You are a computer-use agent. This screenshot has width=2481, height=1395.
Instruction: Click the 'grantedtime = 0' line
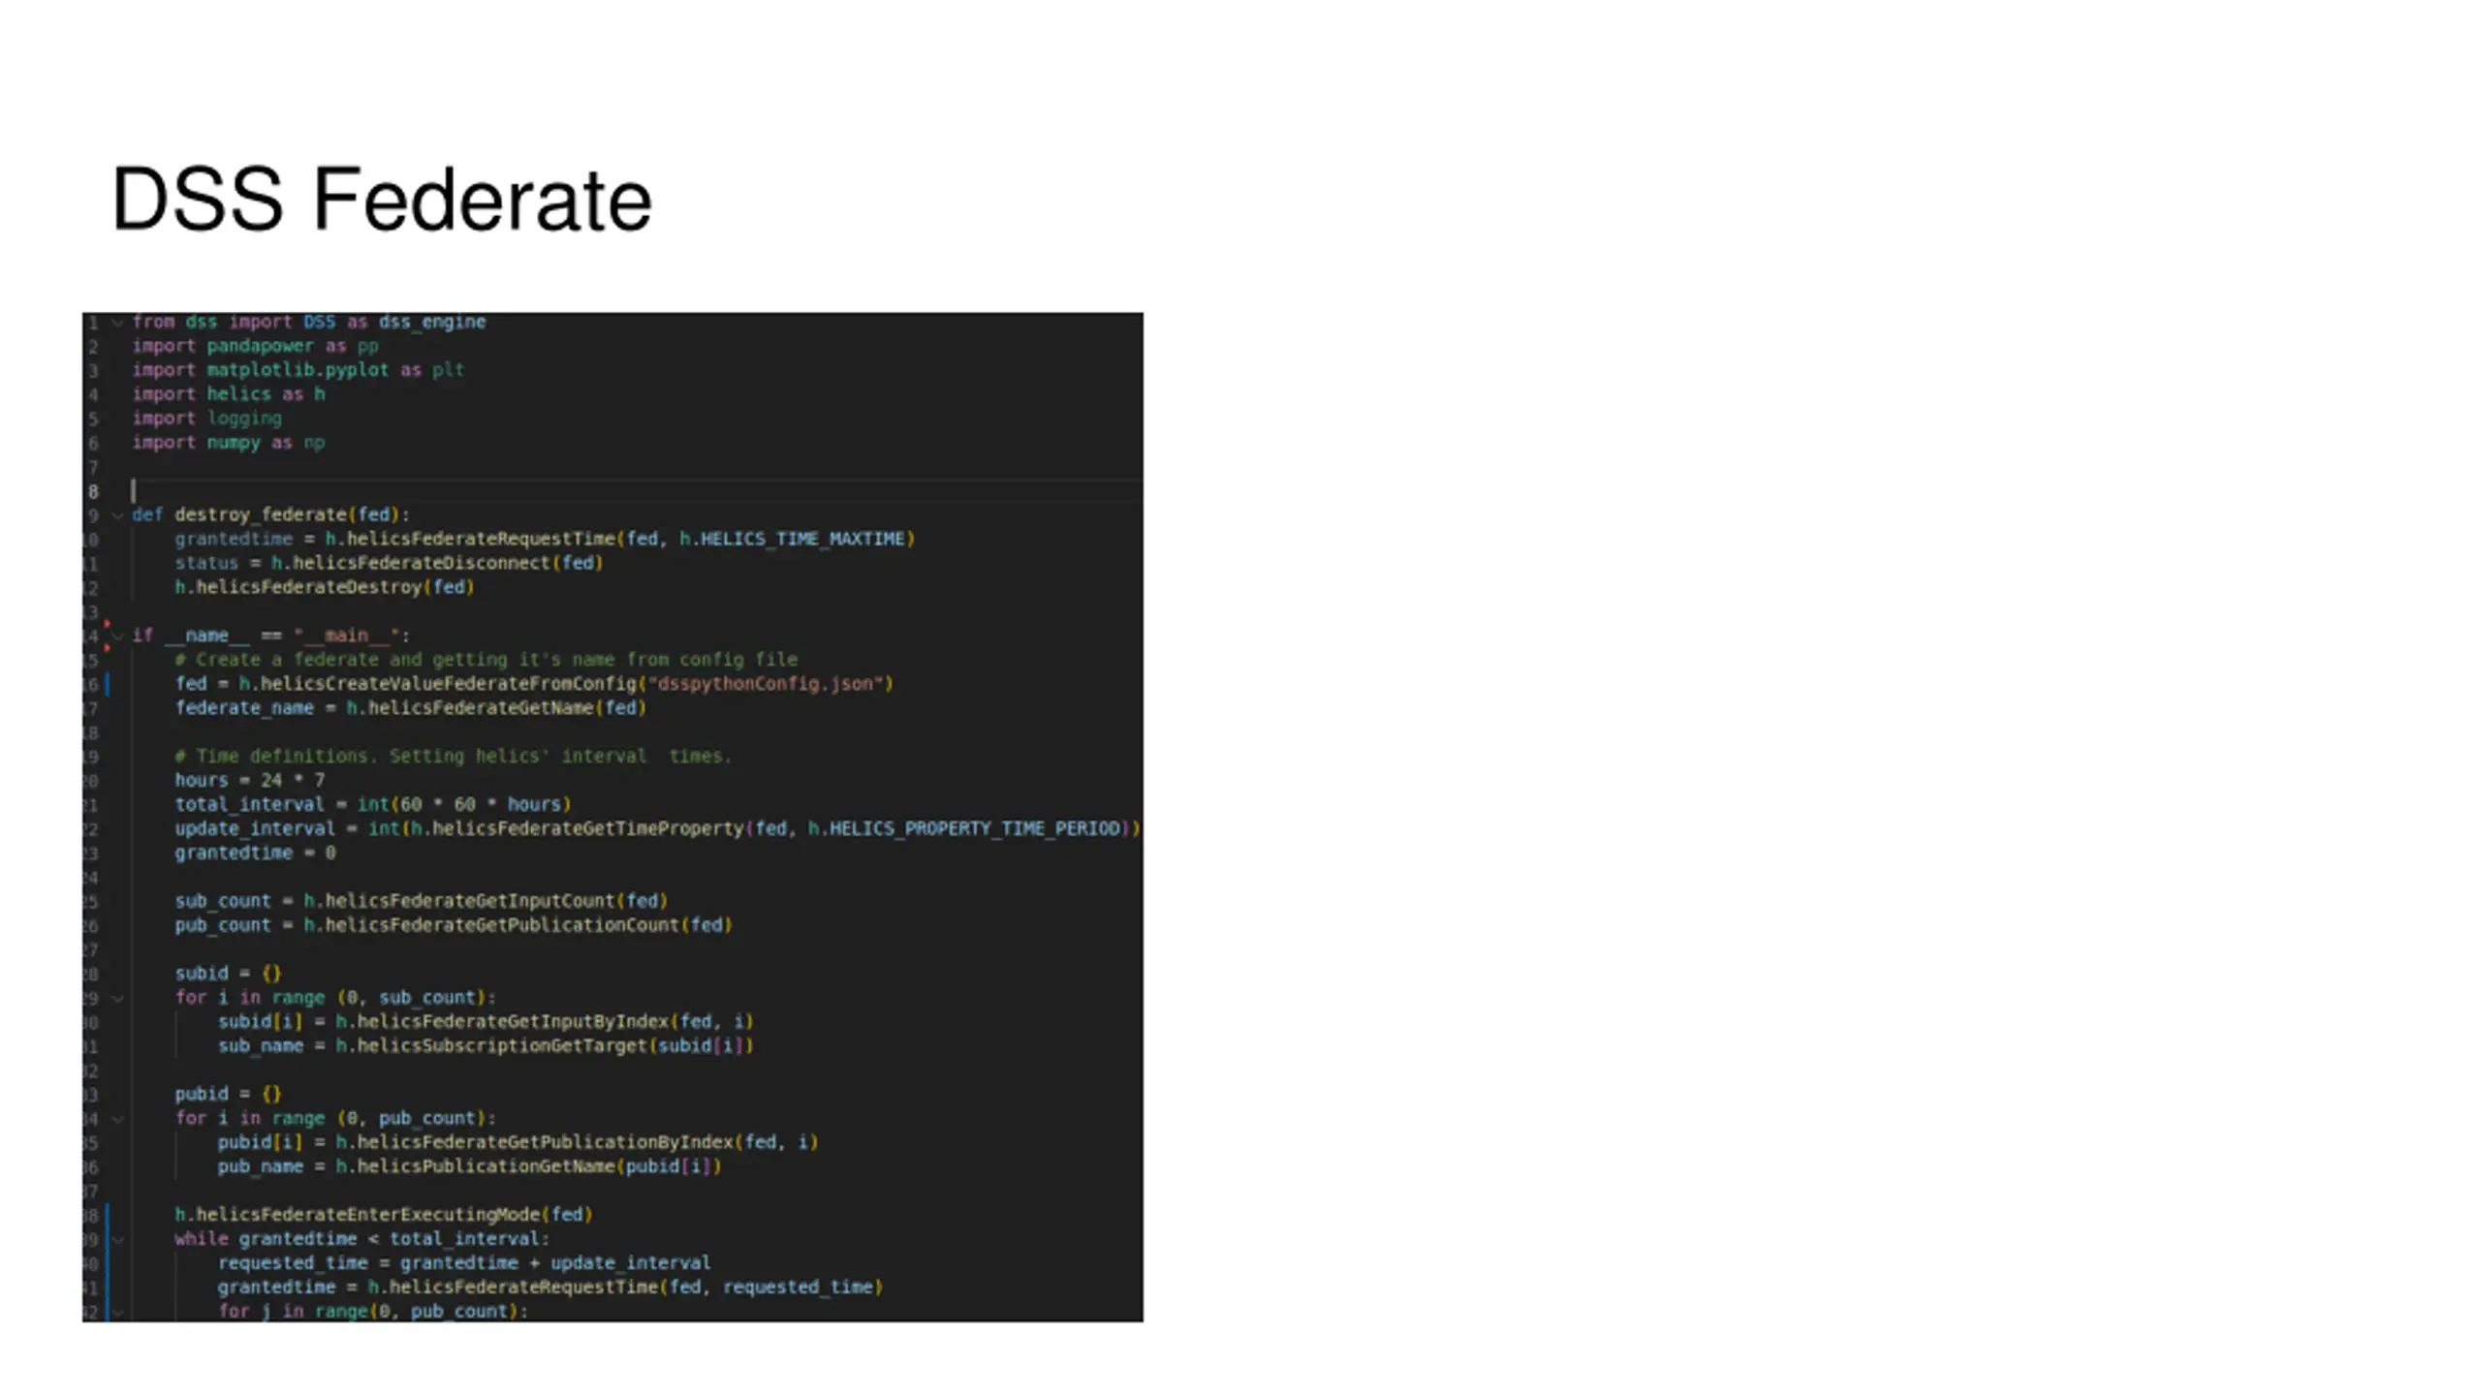pos(255,853)
